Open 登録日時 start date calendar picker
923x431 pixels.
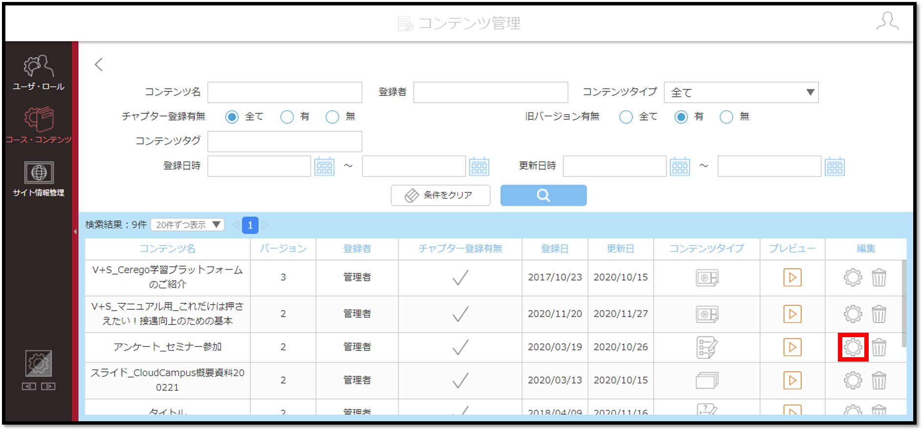[x=324, y=166]
